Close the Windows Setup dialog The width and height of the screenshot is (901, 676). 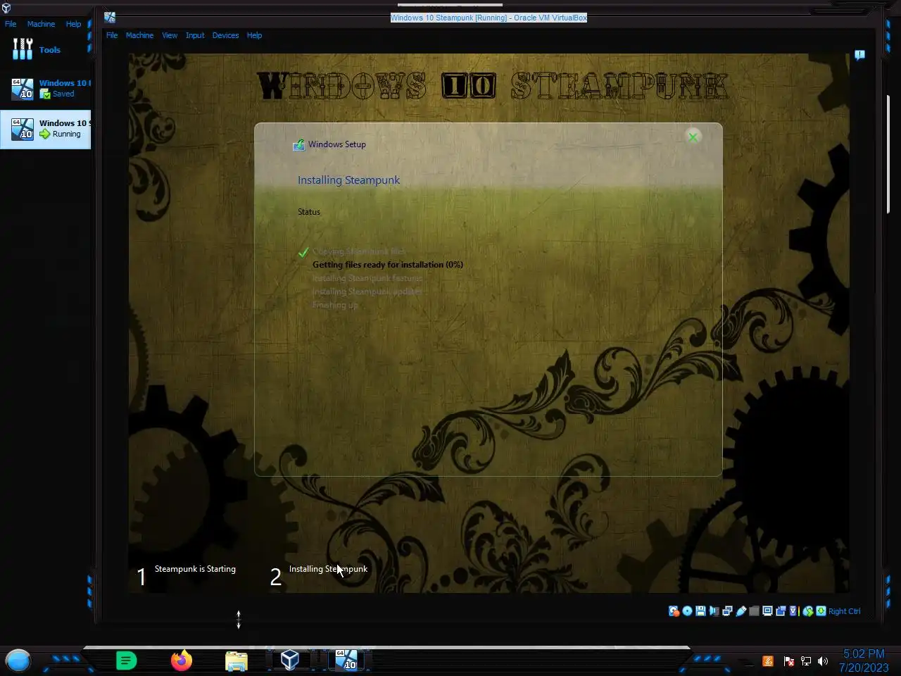[693, 137]
